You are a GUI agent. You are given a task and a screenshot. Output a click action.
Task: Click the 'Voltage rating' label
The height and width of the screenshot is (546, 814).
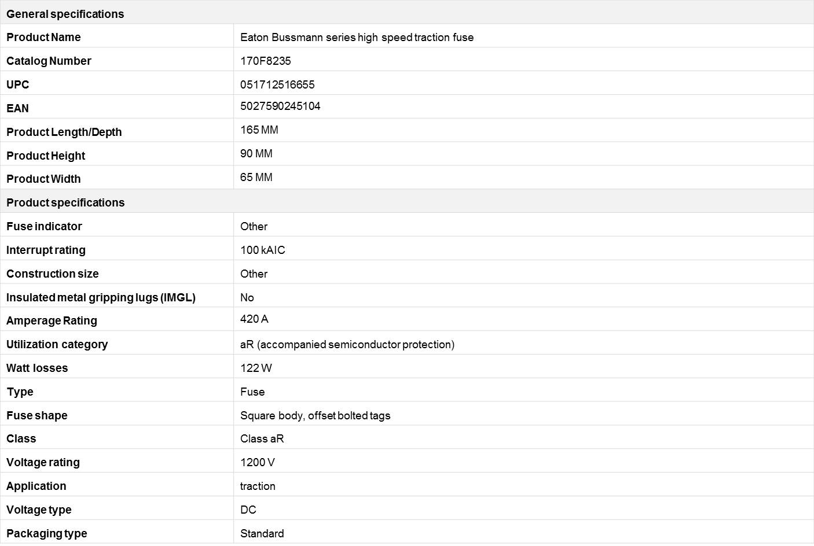pyautogui.click(x=43, y=462)
